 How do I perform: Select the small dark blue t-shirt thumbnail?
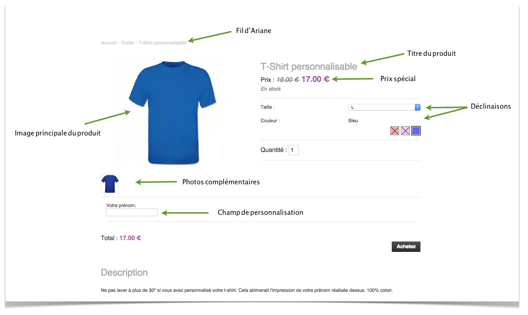(110, 184)
